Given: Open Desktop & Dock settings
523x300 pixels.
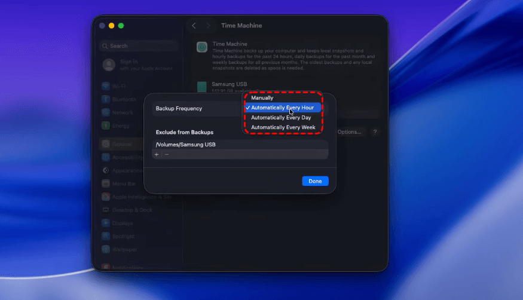Looking at the screenshot, I should [131, 210].
